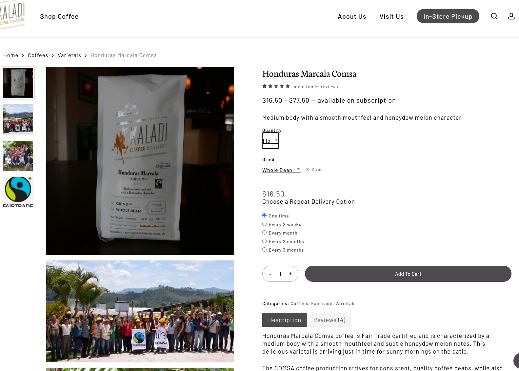Decrease quantity with the minus button
The image size is (519, 371).
click(270, 274)
